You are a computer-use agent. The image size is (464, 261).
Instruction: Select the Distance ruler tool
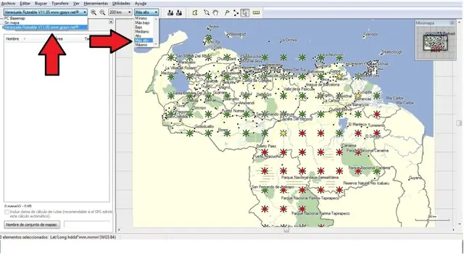256,12
